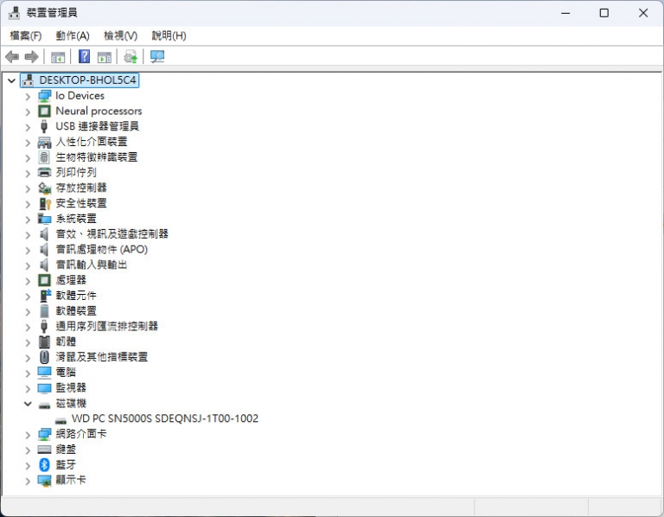664x517 pixels.
Task: Open the 檢視(V) menu
Action: point(121,35)
